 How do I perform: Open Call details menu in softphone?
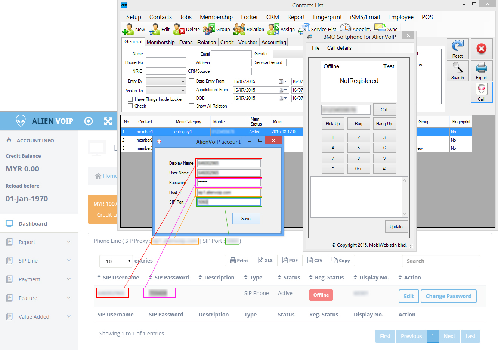pos(339,48)
